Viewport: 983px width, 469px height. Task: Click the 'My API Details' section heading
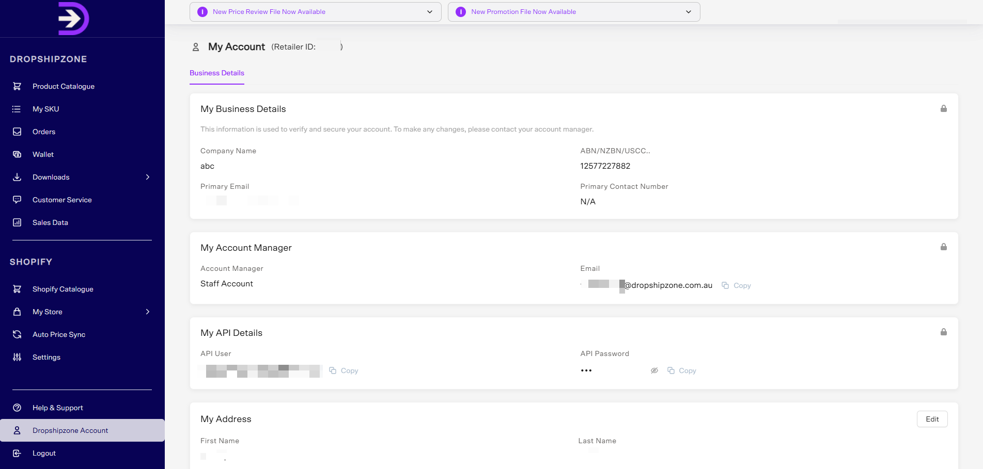tap(231, 333)
